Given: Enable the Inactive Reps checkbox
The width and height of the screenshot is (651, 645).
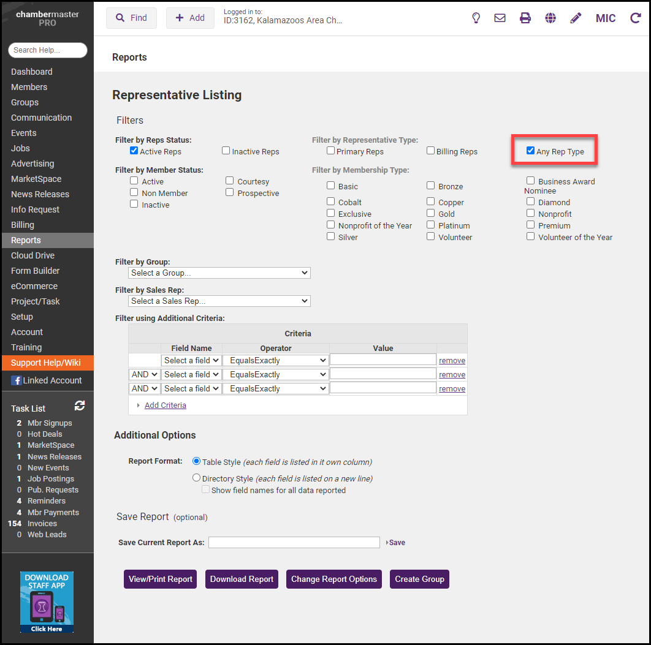Looking at the screenshot, I should [226, 151].
